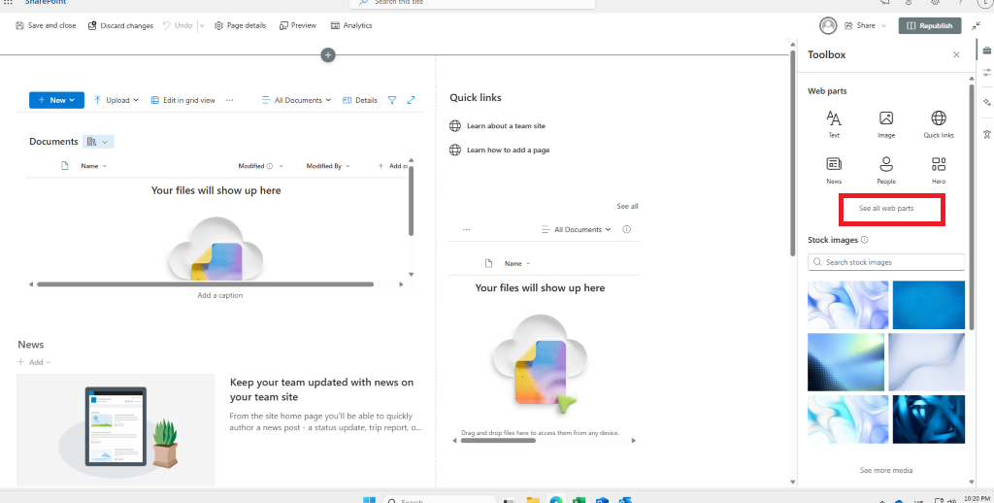This screenshot has height=503, width=994.
Task: Add a Quick links web part from Toolbox
Action: coord(939,123)
